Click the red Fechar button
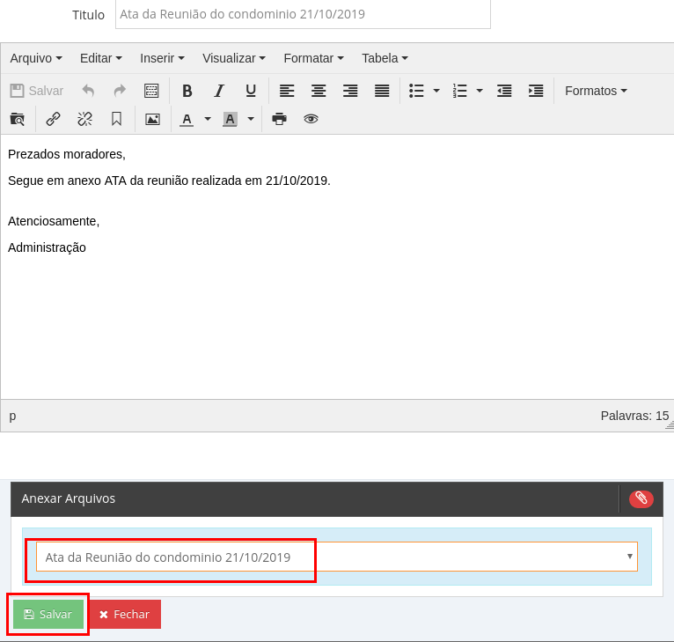This screenshot has height=642, width=674. point(124,614)
